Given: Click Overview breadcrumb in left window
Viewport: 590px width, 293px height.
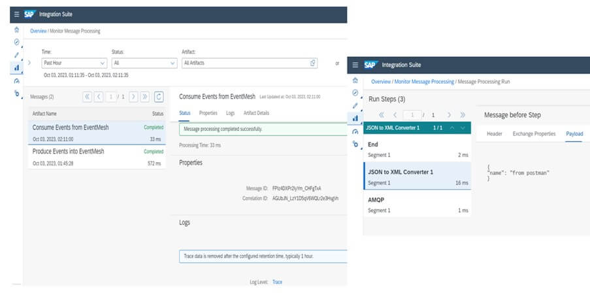Looking at the screenshot, I should tap(39, 31).
